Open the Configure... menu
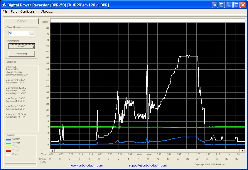Image resolution: width=248 pixels, height=170 pixels. pos(29,11)
